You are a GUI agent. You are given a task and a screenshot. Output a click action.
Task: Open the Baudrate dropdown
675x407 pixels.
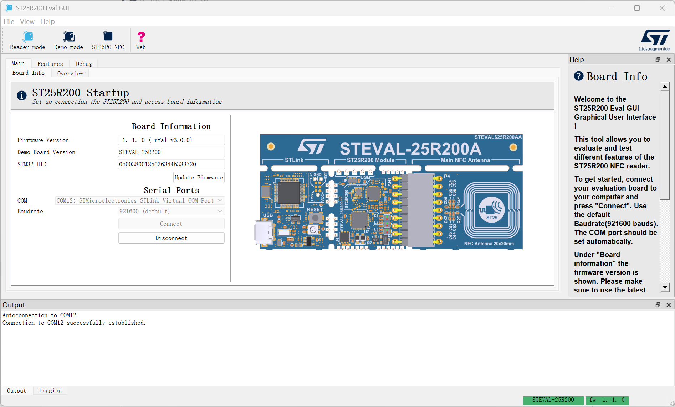(171, 211)
